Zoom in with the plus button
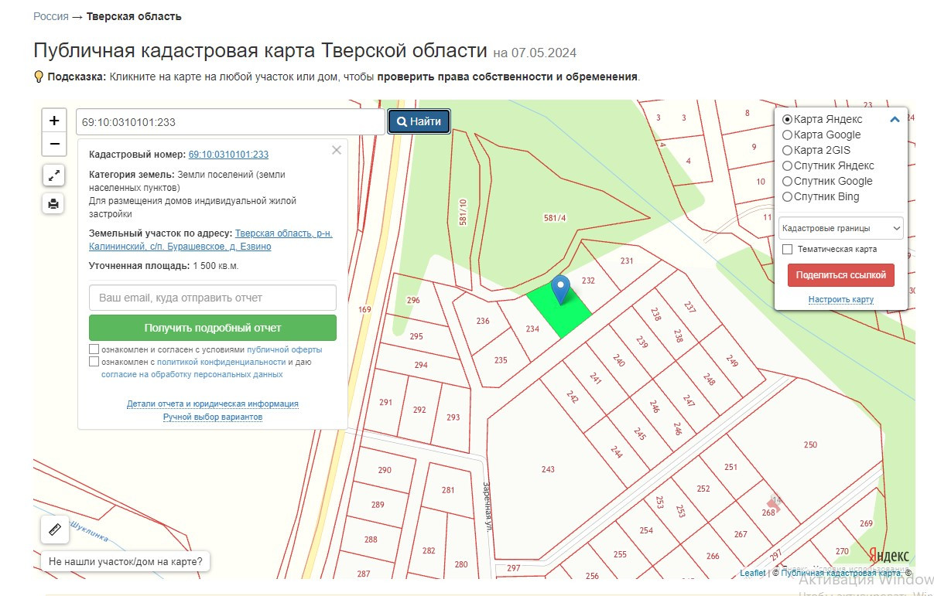Screen dimensions: 934x596 [54, 121]
